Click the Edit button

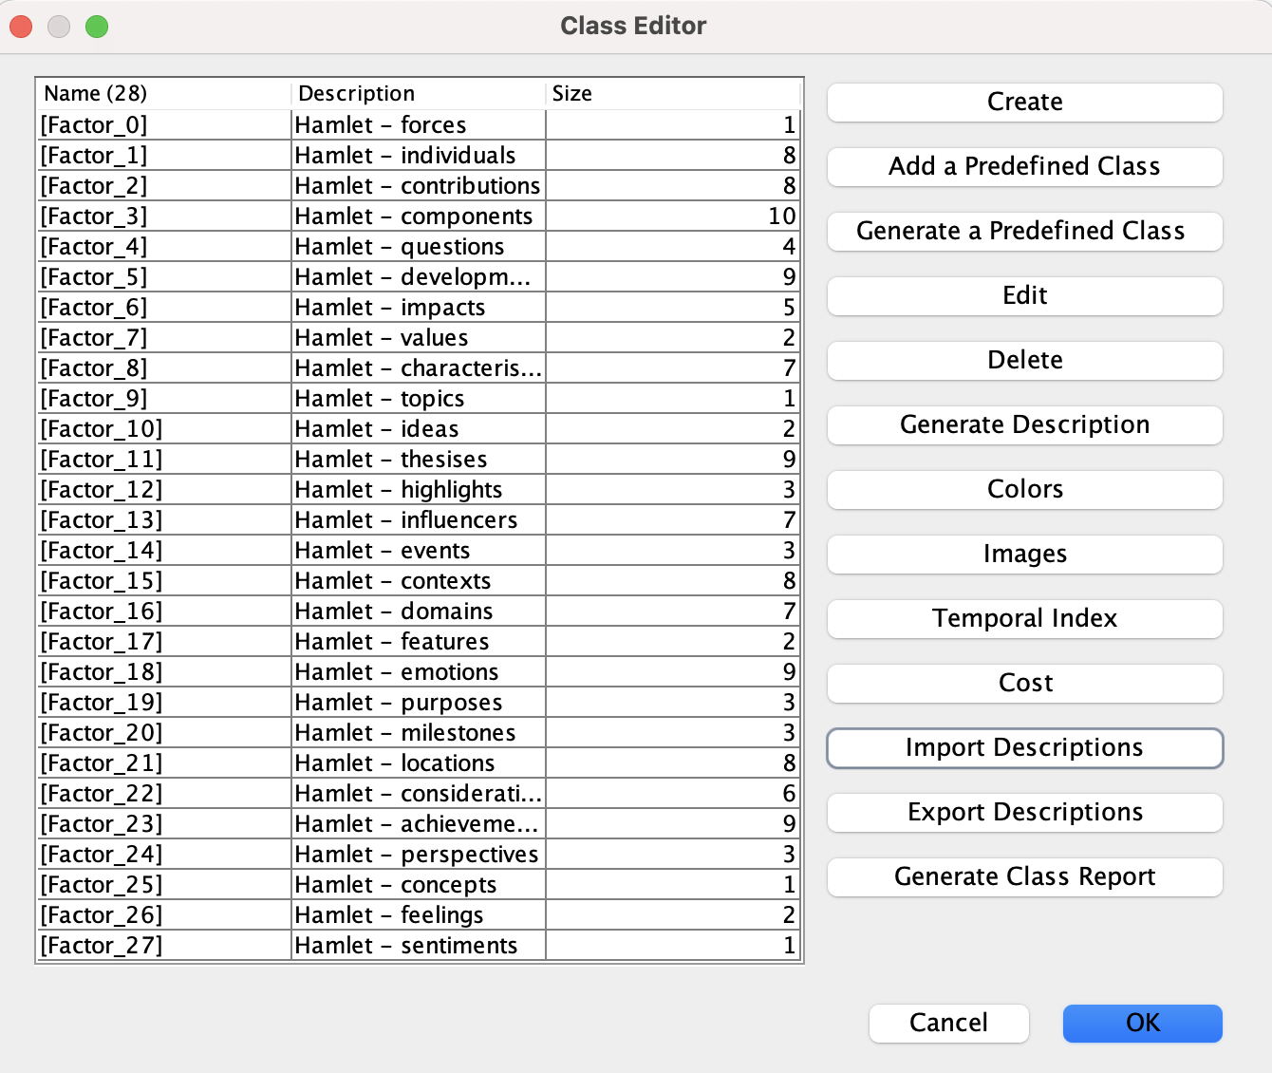click(x=1024, y=295)
